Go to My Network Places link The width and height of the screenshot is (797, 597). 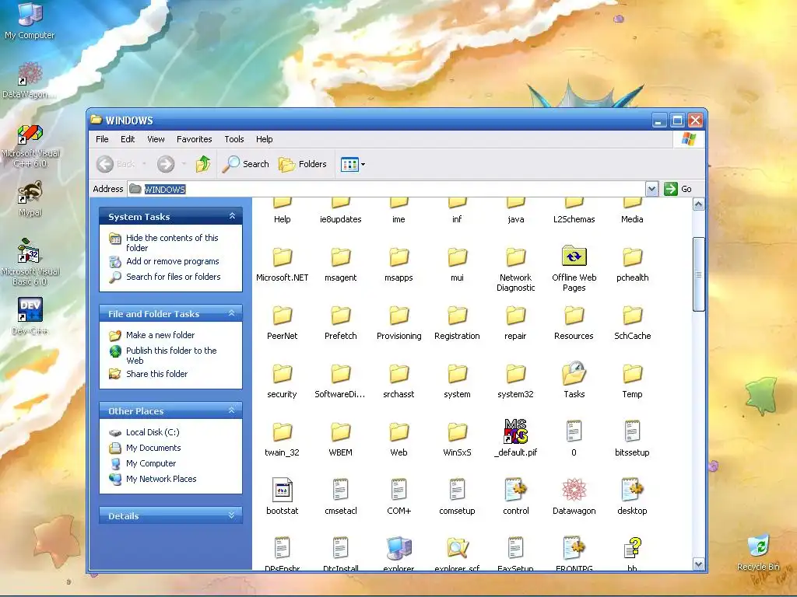coord(161,479)
